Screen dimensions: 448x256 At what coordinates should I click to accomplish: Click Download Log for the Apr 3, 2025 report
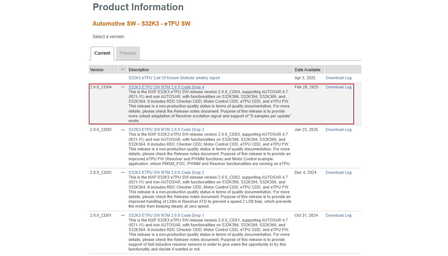coord(338,78)
